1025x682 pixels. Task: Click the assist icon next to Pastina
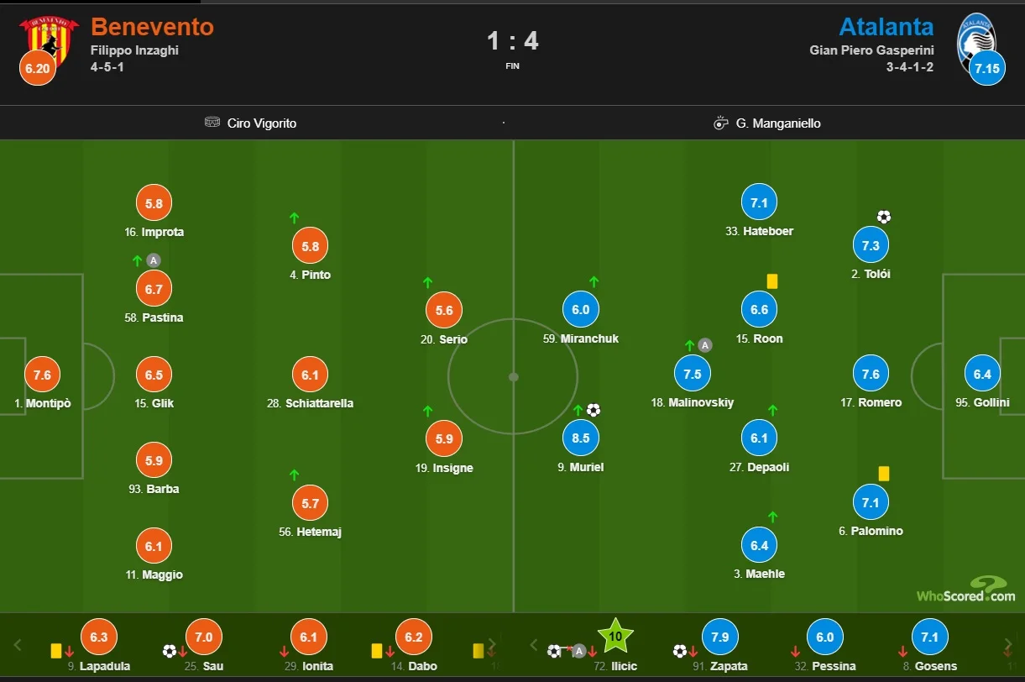[153, 260]
